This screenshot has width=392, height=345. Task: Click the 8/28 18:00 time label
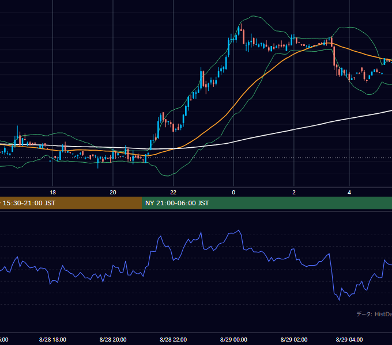(x=53, y=339)
